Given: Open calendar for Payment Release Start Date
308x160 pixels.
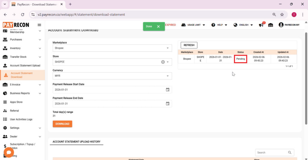Looking at the screenshot, I should click(x=168, y=90).
